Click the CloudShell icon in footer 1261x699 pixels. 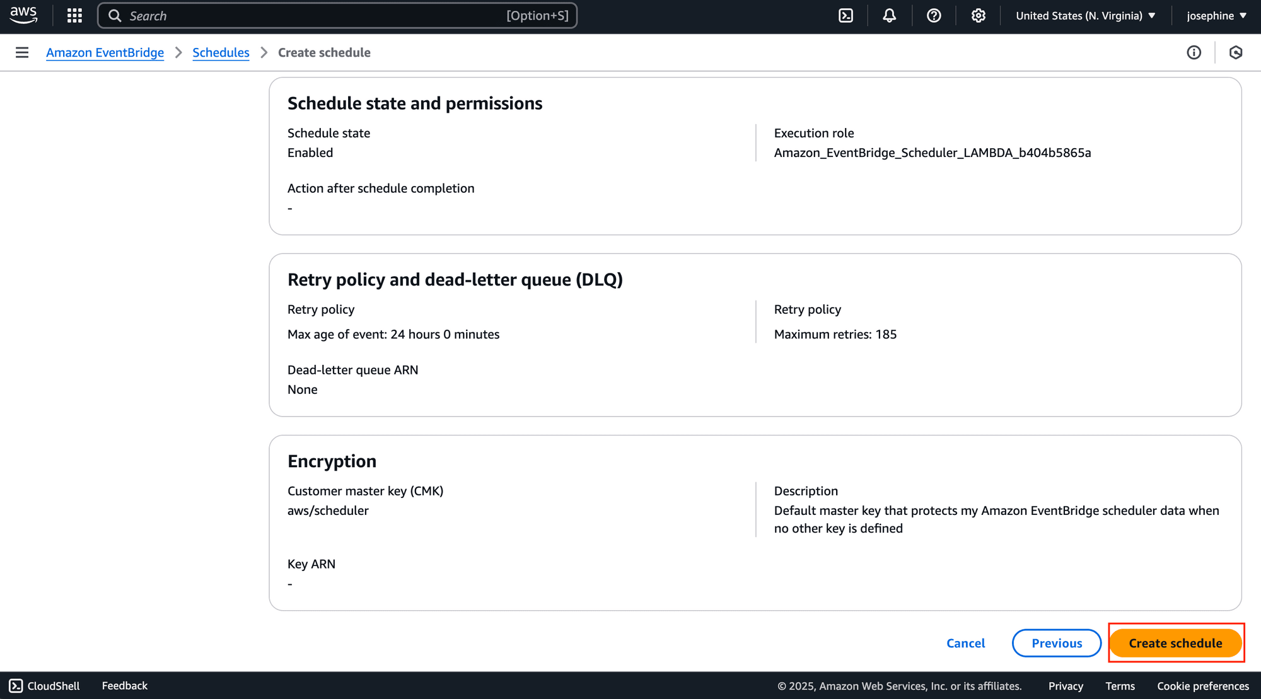click(16, 686)
